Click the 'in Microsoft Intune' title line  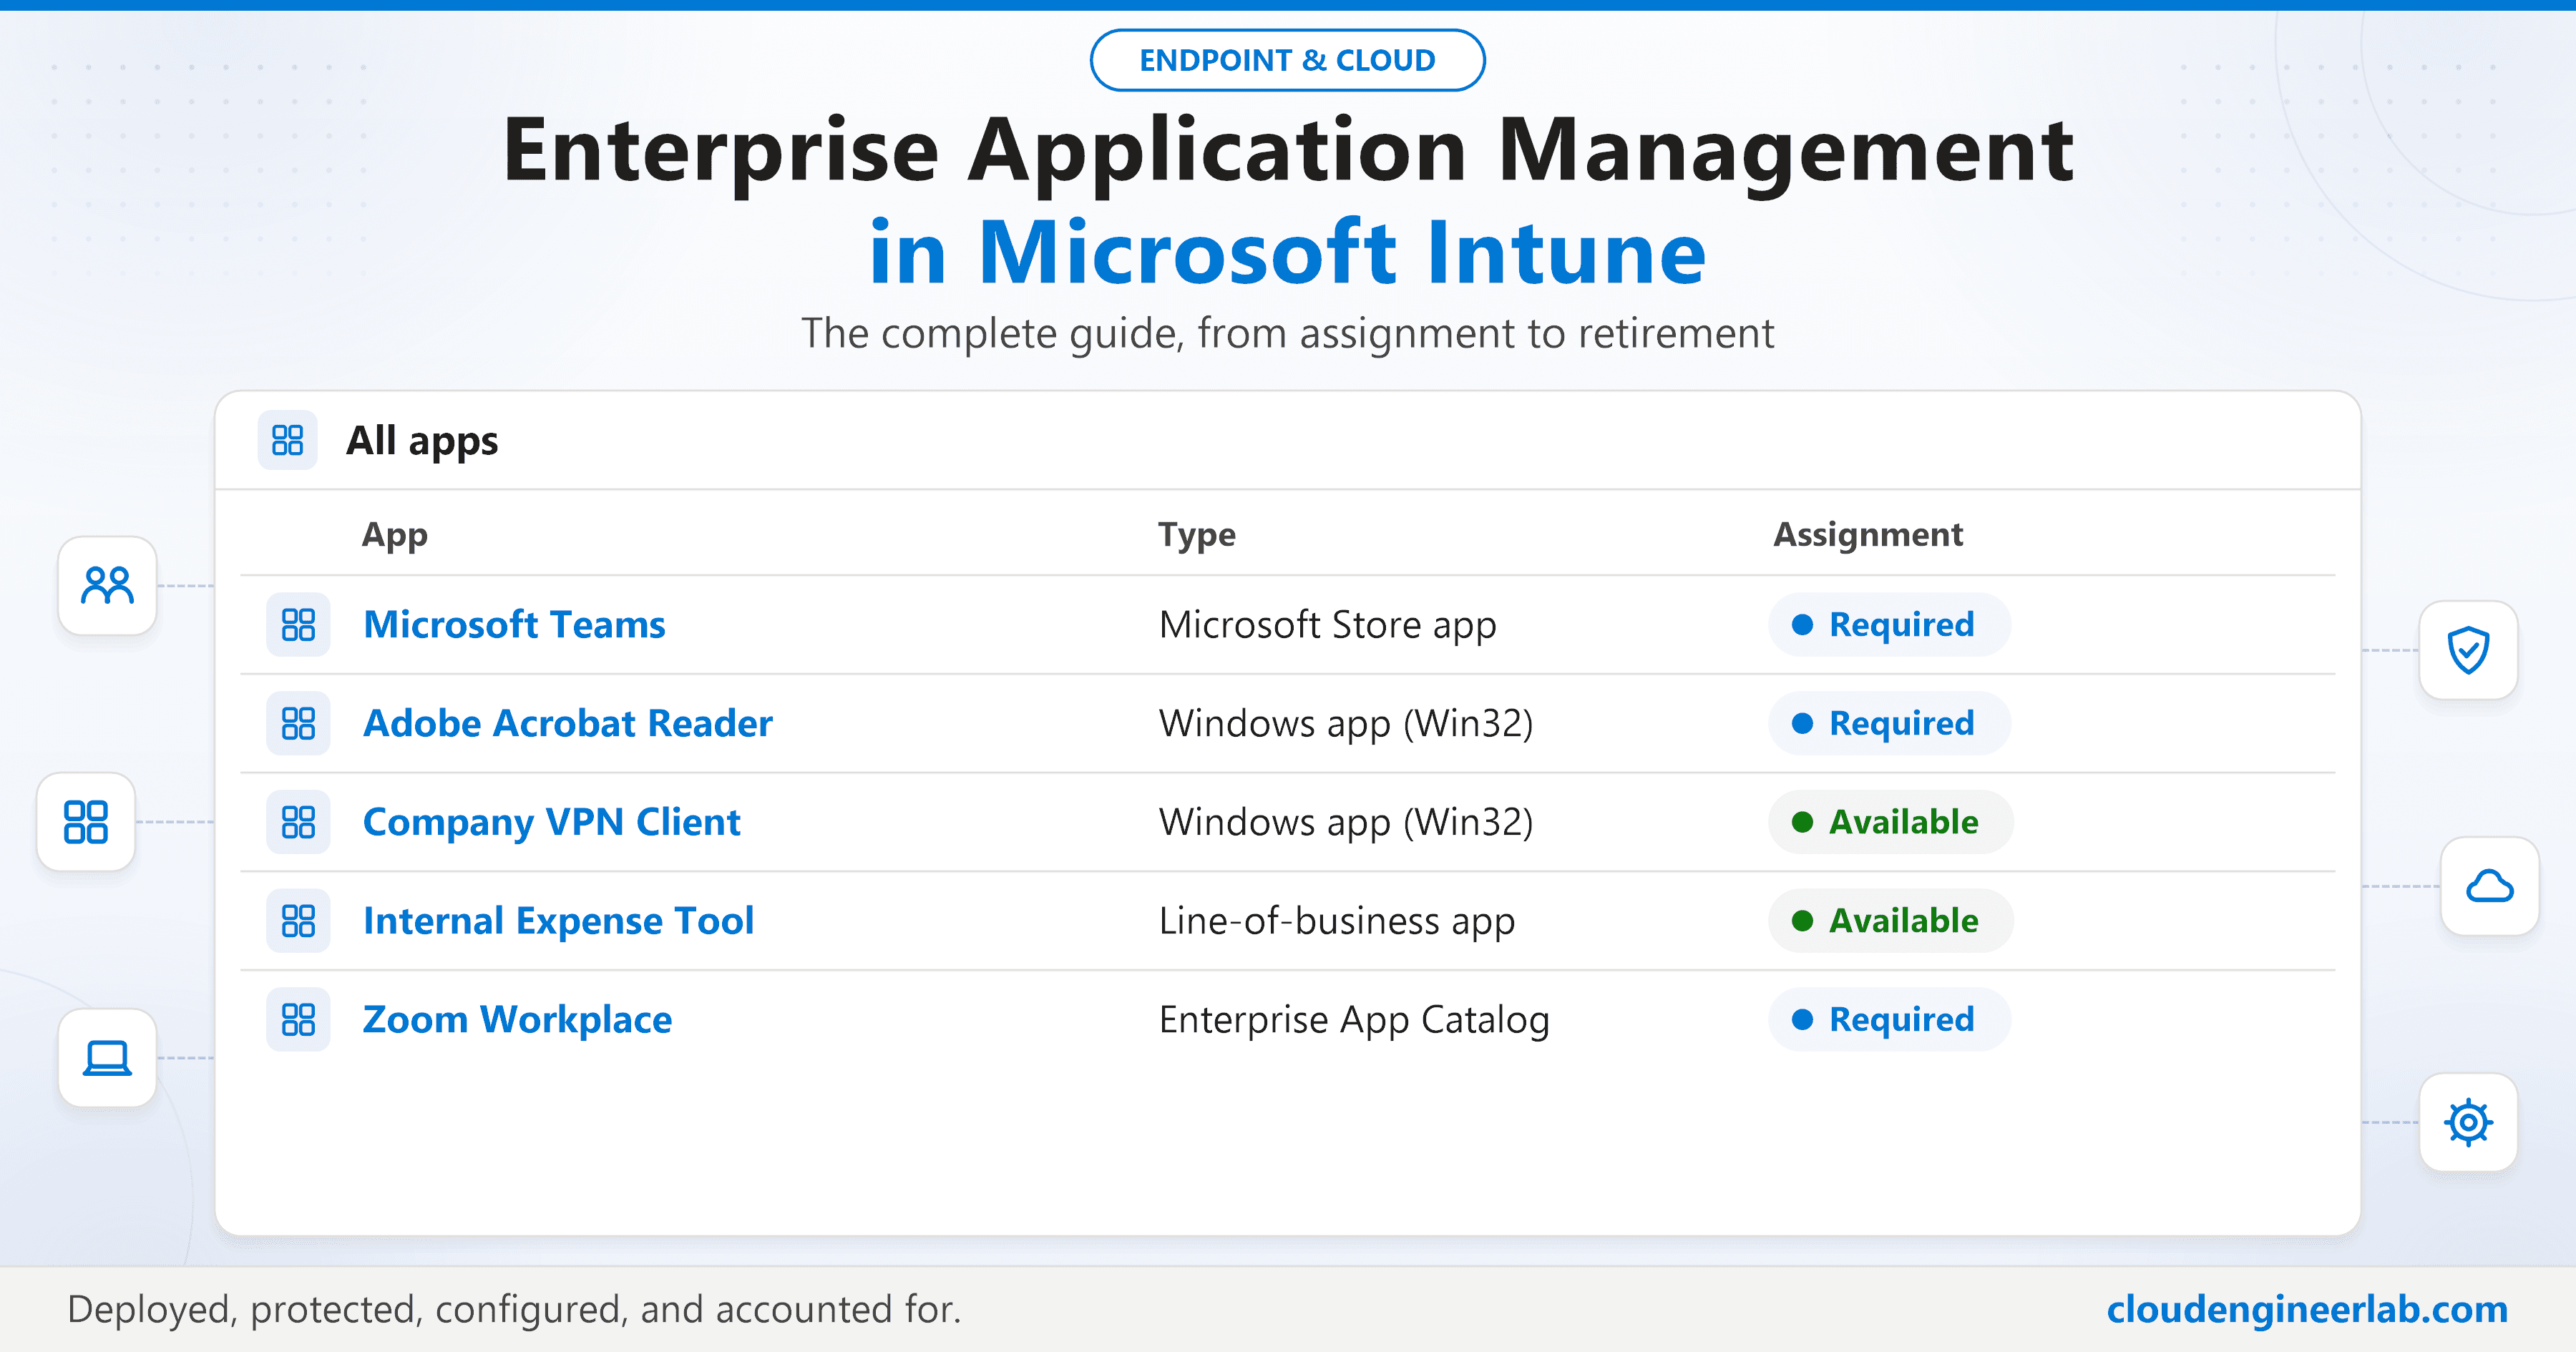coord(1288,252)
